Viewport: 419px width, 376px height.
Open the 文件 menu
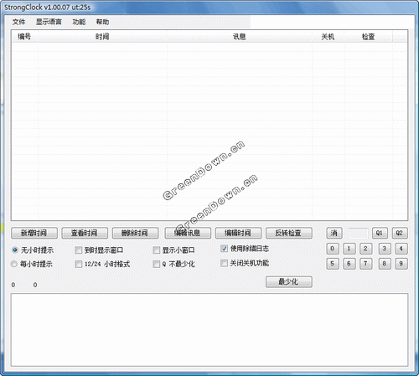click(x=18, y=22)
